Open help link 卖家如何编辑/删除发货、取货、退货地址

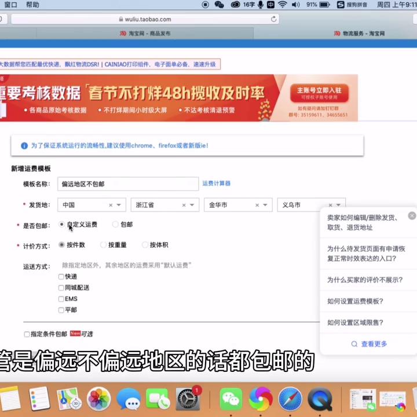(x=363, y=222)
